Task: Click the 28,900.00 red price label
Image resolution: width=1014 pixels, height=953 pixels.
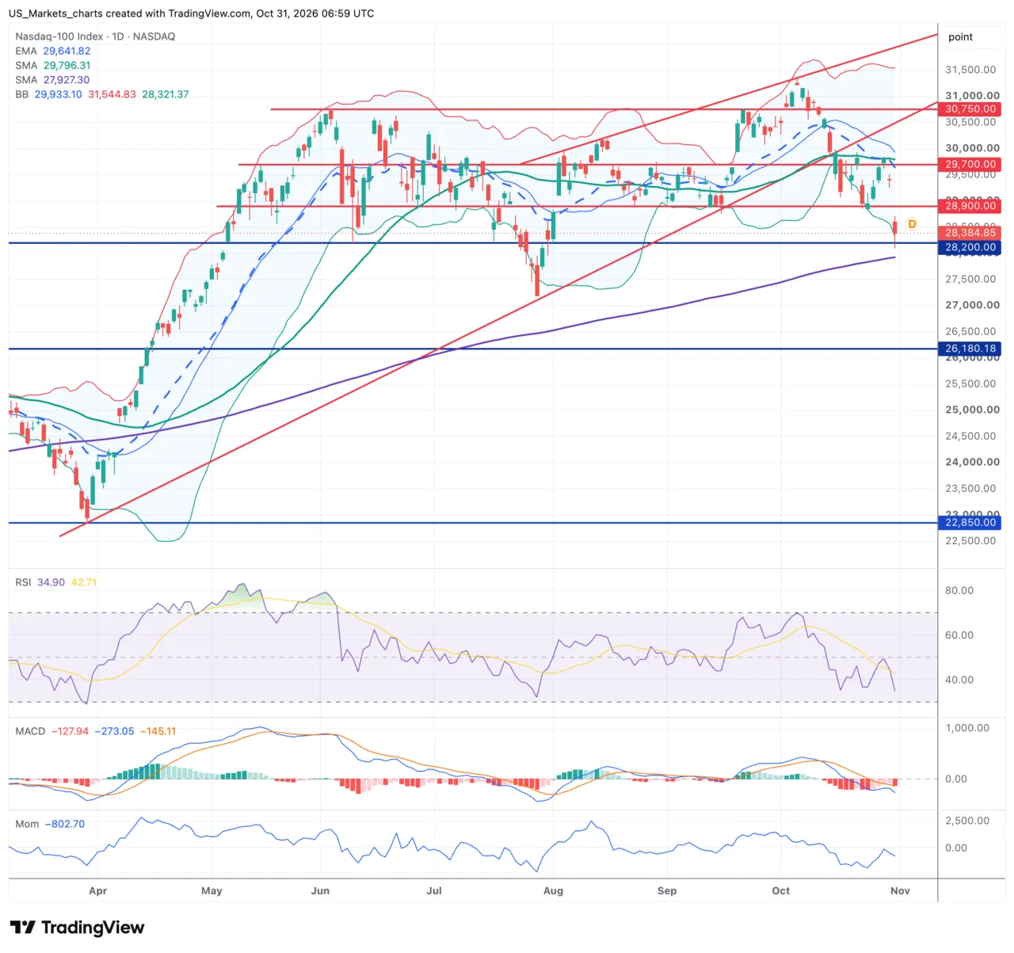Action: 970,206
